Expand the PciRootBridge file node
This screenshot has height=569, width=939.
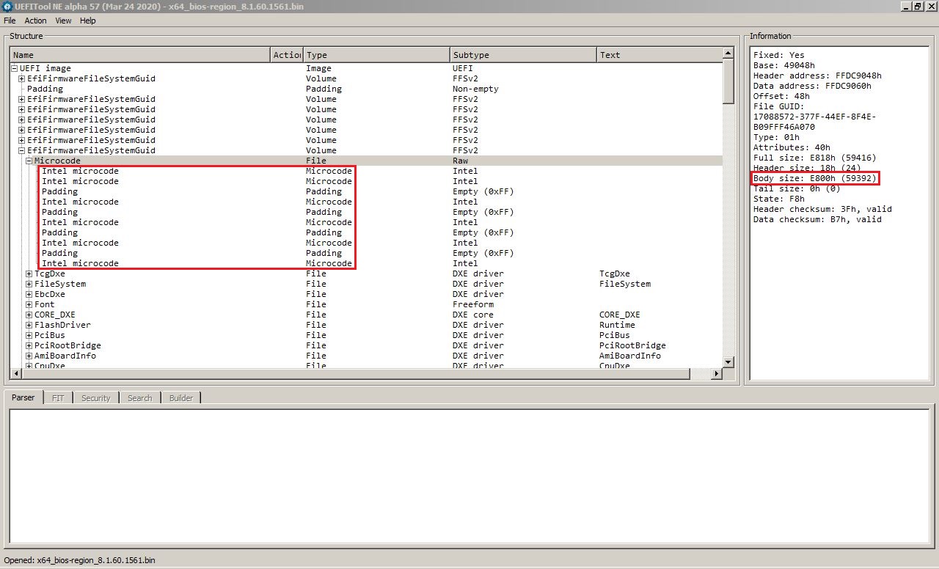[29, 345]
